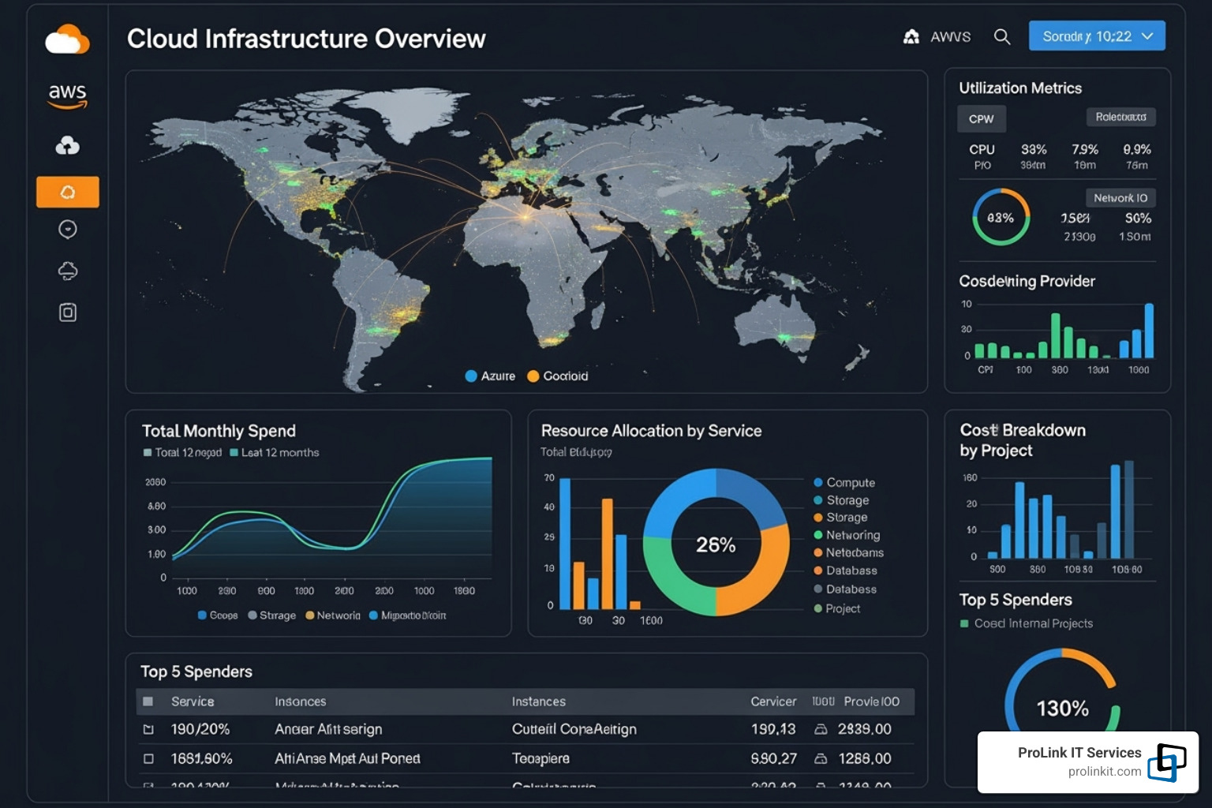Open the aws logo in the sidebar
The width and height of the screenshot is (1212, 808).
68,95
